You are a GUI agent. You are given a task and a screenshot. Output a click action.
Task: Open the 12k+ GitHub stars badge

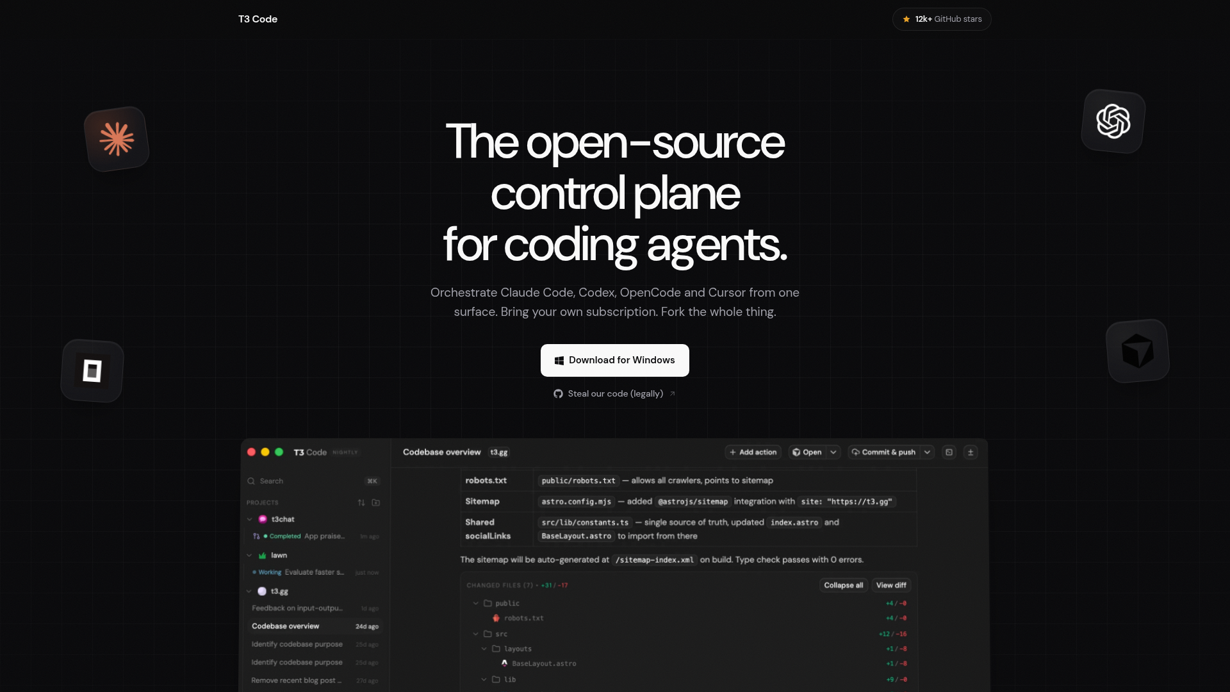pos(942,19)
